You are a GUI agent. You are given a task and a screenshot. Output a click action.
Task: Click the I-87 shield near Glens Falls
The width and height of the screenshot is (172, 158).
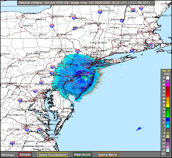coord(100,12)
